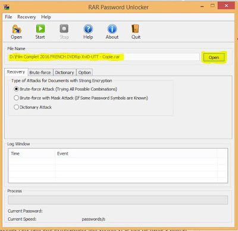Switch to the Dictionary tab

[64, 73]
